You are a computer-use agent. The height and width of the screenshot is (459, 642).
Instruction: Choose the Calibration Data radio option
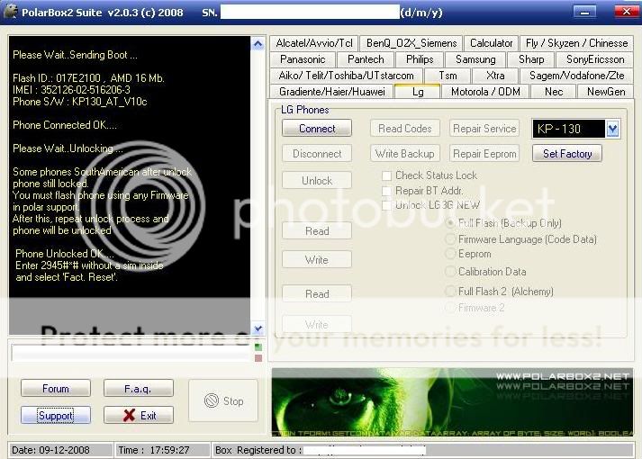click(450, 272)
